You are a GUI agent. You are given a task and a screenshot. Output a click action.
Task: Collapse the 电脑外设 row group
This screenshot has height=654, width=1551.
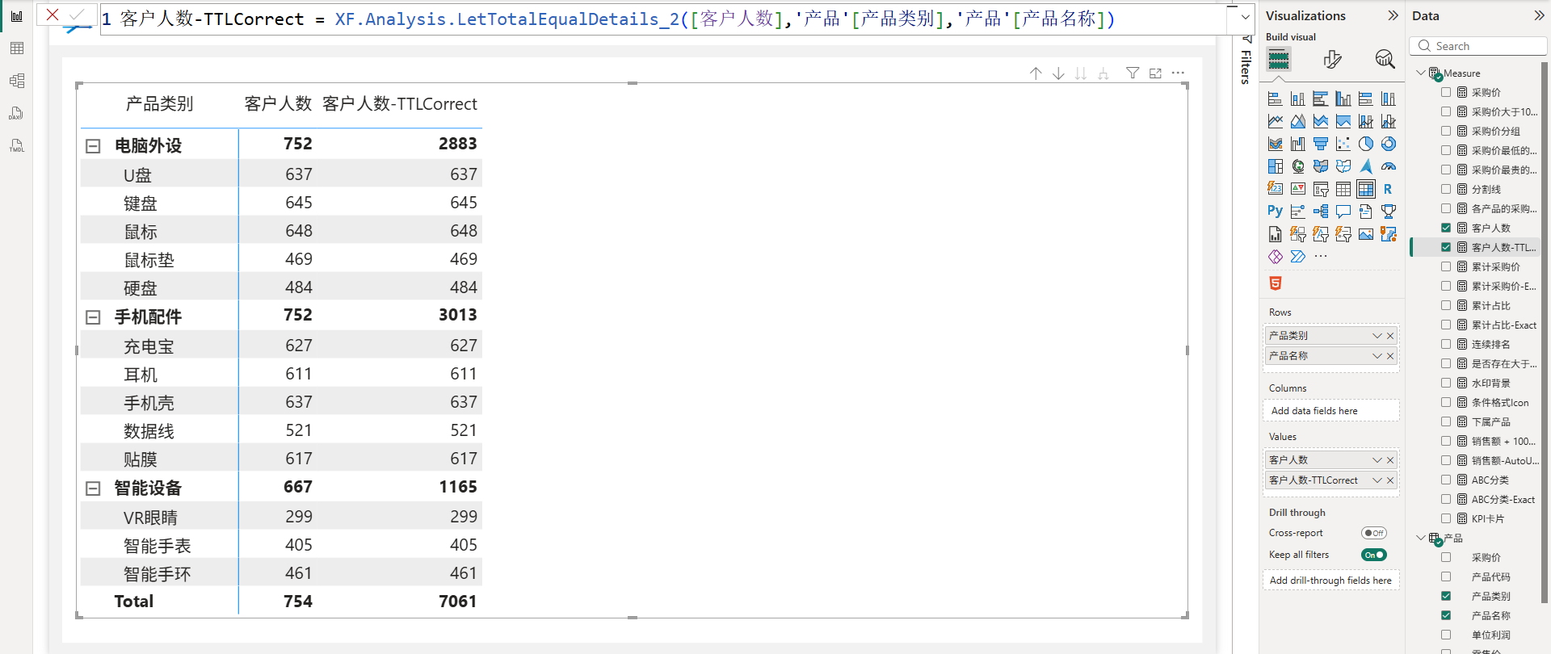(x=93, y=146)
